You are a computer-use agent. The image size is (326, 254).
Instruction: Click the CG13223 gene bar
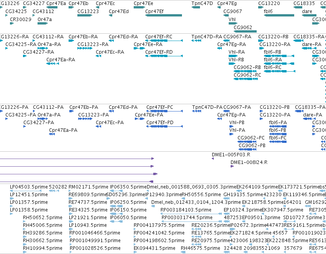click(x=85, y=15)
